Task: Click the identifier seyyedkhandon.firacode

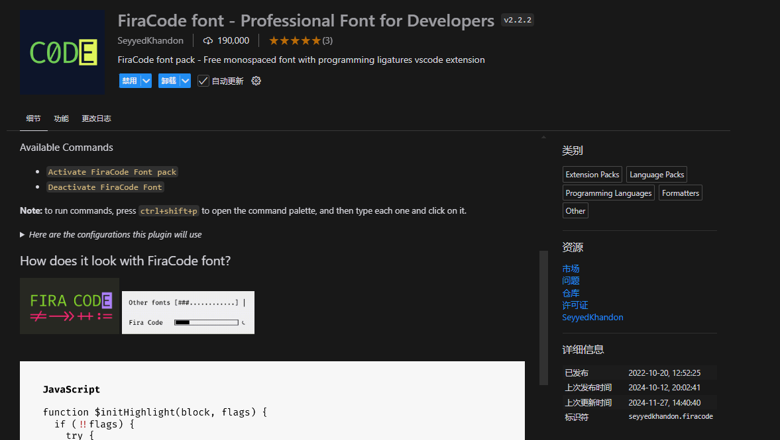Action: click(x=671, y=417)
